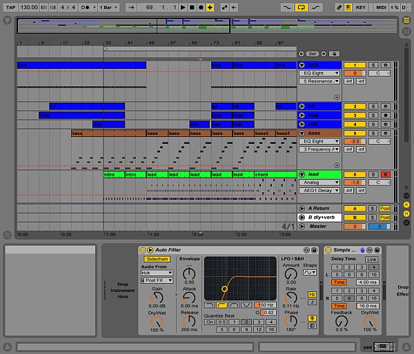The image size is (414, 354).
Task: Select the low-pass filter type icon
Action: click(210, 305)
